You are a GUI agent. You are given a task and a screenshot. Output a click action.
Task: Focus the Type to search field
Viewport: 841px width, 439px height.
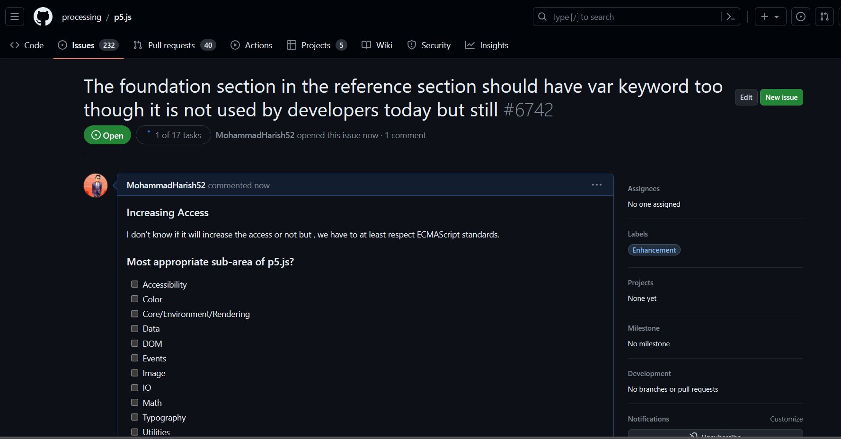(x=628, y=17)
